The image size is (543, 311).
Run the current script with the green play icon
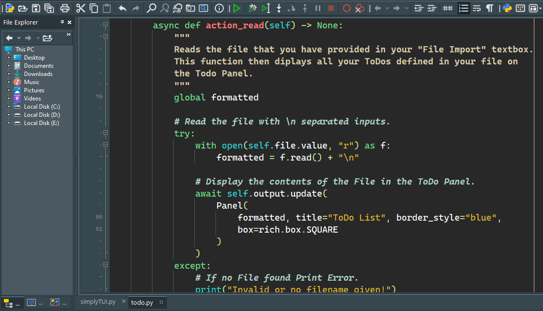point(237,8)
